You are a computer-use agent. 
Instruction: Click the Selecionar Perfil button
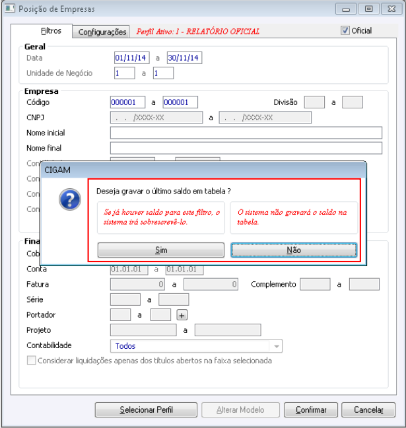[146, 410]
